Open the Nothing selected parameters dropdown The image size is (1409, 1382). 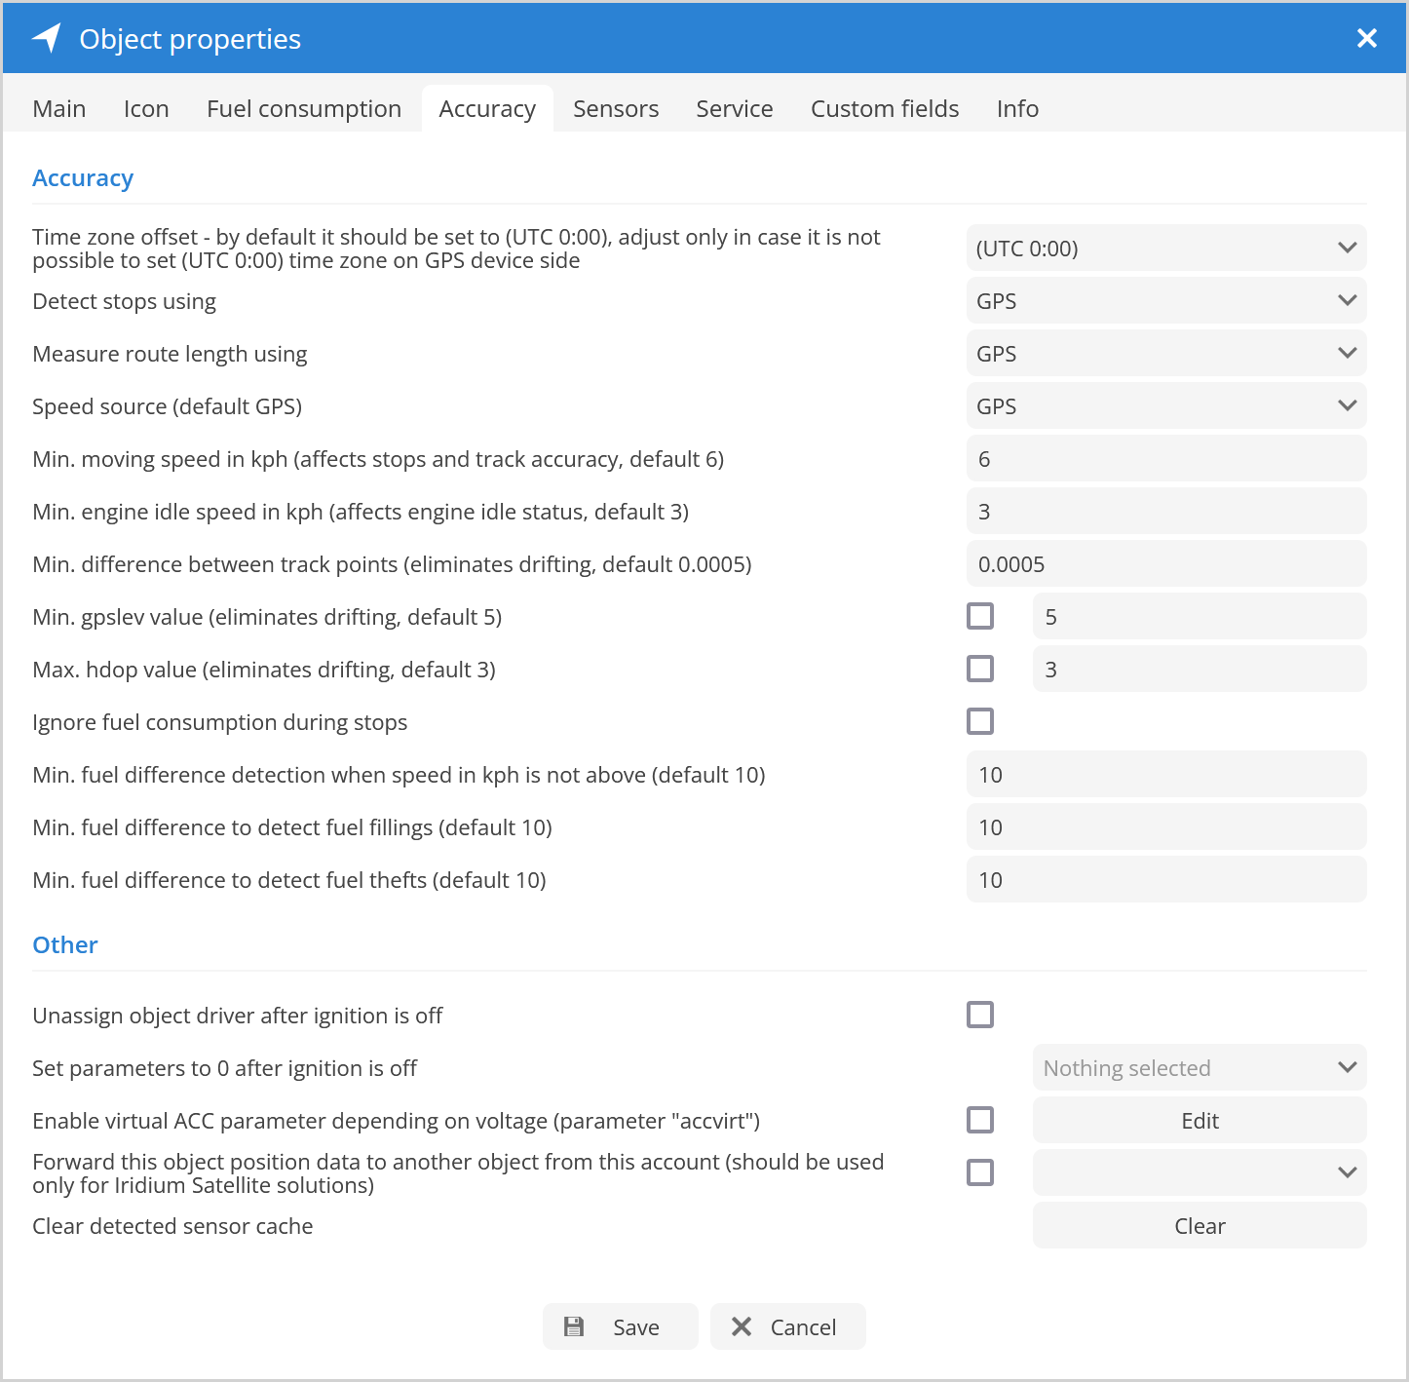[1199, 1068]
